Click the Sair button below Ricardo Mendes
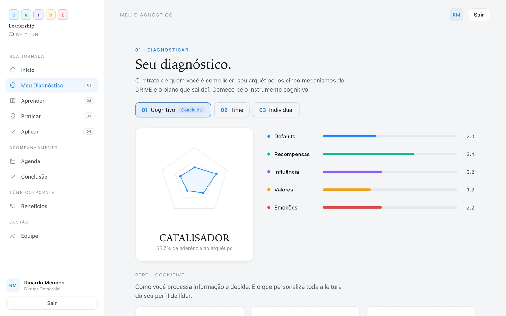Viewport: 506px width, 316px height. 52,303
